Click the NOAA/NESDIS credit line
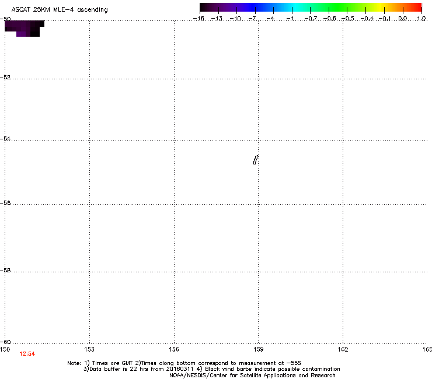 pos(252,376)
